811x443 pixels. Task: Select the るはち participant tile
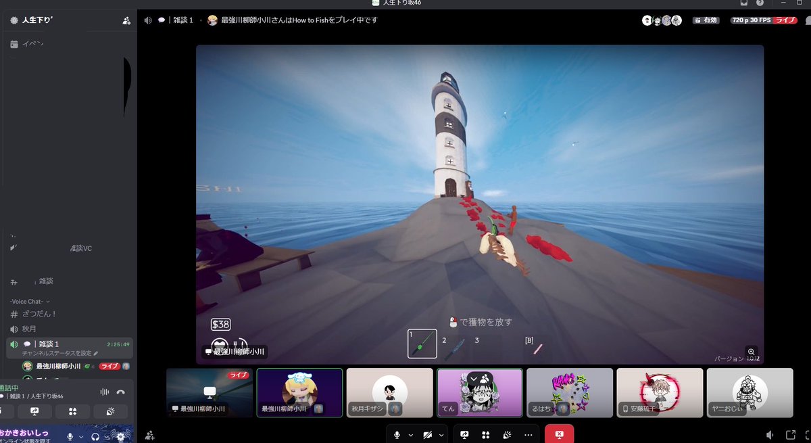570,392
